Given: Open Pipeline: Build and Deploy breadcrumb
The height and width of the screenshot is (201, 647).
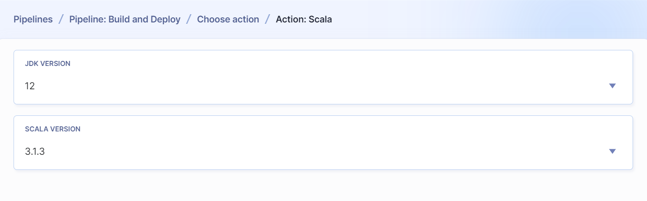Looking at the screenshot, I should [125, 19].
